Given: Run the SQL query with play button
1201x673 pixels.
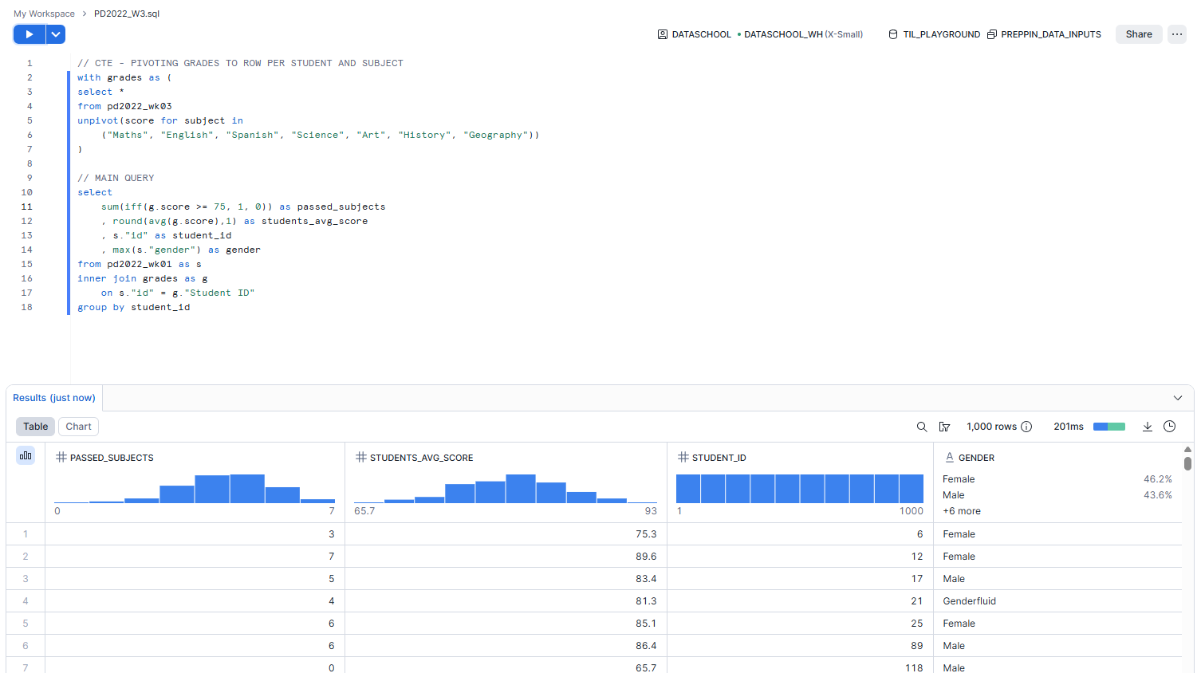Looking at the screenshot, I should (x=30, y=34).
